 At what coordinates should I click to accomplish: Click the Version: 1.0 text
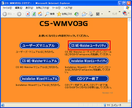(x=107, y=93)
